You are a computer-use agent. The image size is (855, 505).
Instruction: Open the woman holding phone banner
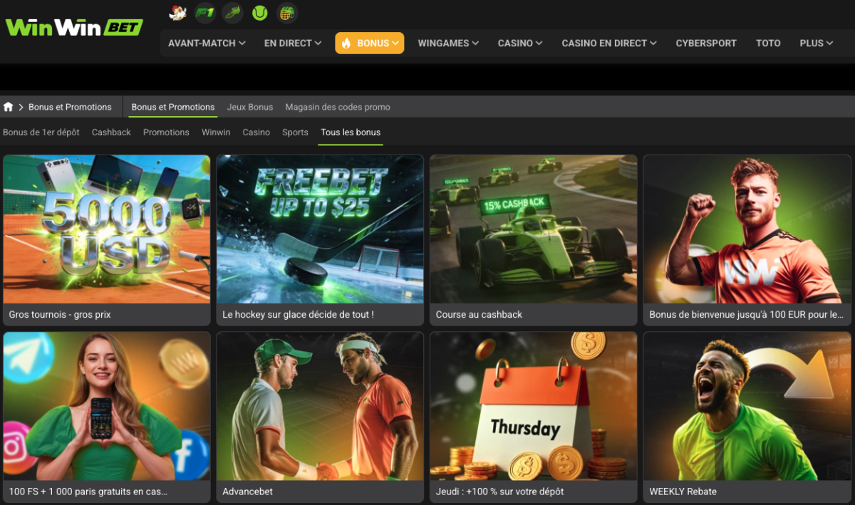click(107, 406)
